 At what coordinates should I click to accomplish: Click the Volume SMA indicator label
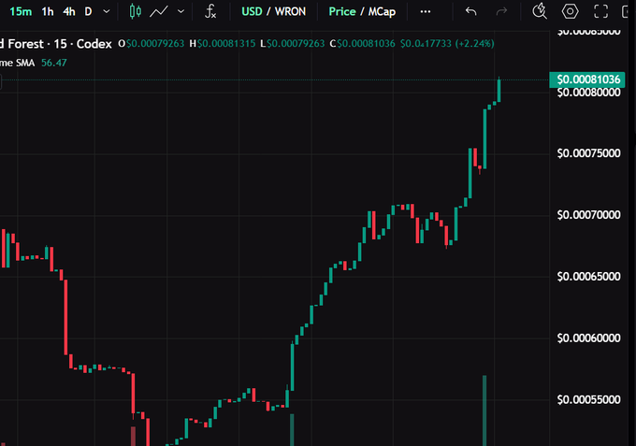pos(18,63)
